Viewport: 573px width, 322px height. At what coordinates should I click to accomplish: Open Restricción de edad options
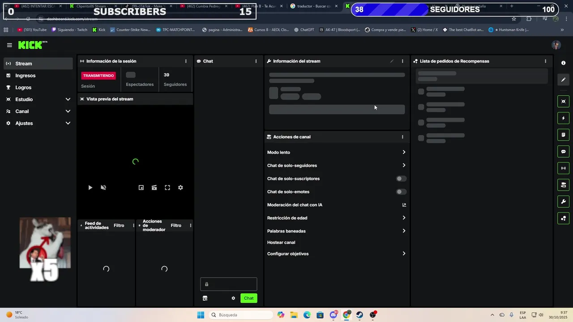[x=337, y=218]
